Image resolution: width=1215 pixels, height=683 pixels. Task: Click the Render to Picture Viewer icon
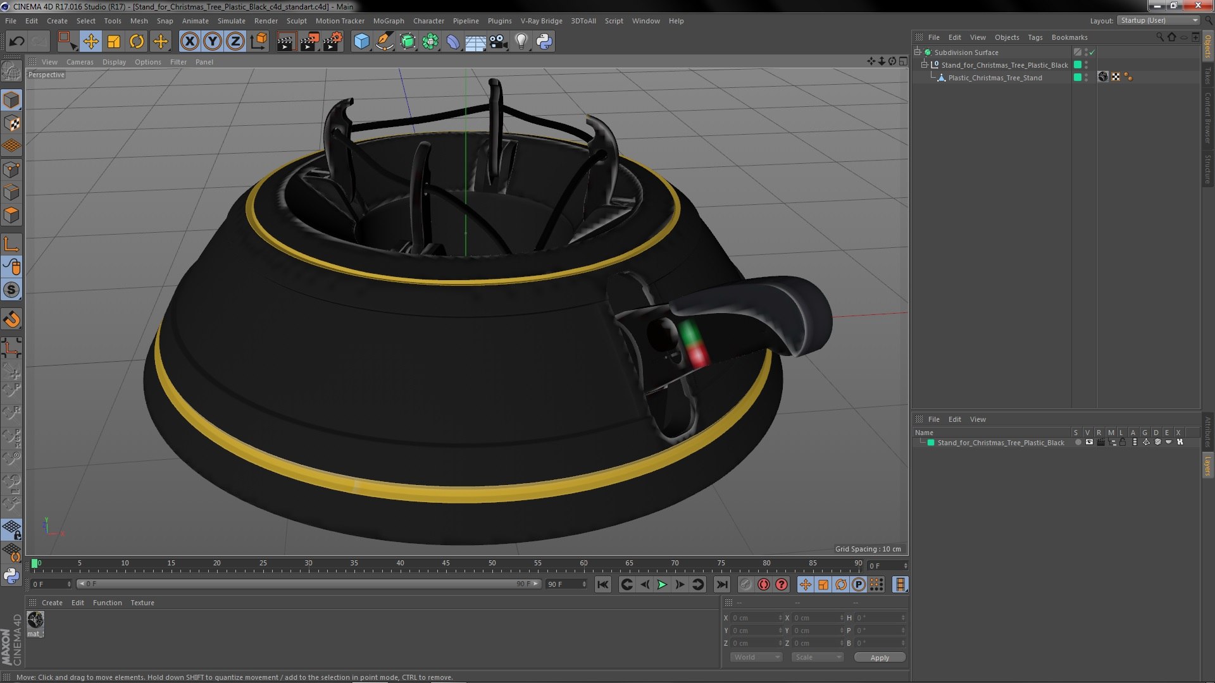309,42
